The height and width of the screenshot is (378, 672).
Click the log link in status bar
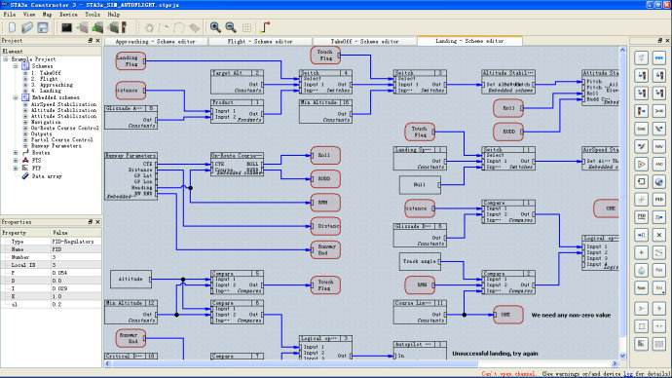[x=627, y=374]
